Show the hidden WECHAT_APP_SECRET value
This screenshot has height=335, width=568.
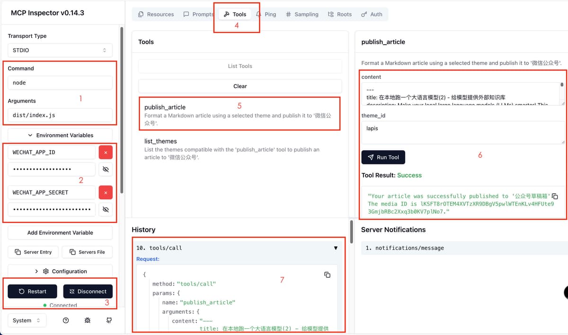(106, 209)
